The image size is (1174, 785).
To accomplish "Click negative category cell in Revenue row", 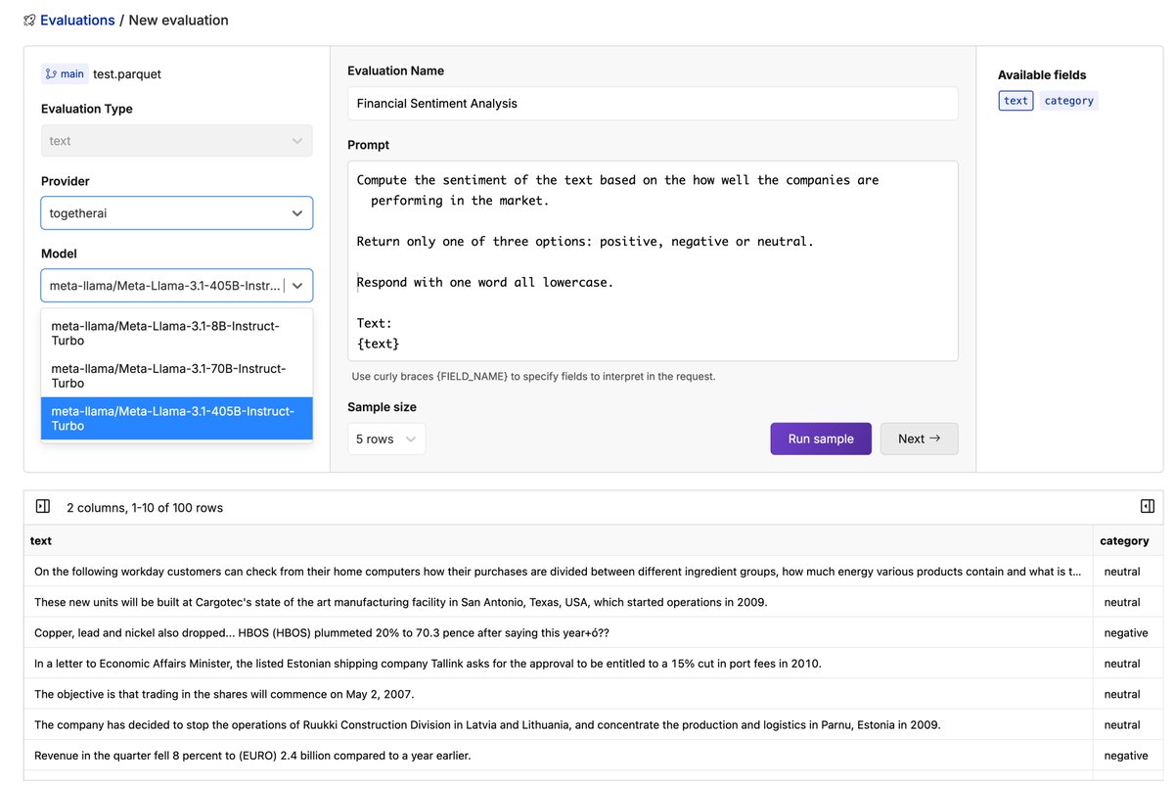I will (x=1127, y=756).
